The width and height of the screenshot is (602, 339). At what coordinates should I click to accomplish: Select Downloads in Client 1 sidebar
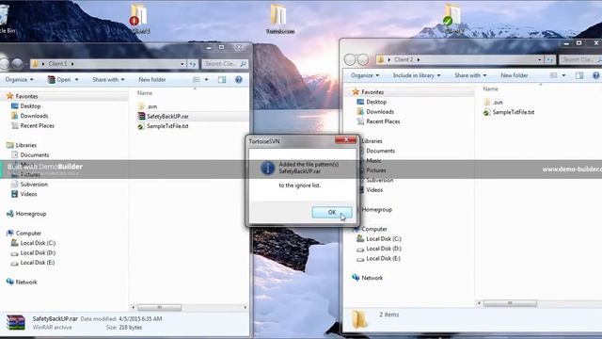click(29, 116)
